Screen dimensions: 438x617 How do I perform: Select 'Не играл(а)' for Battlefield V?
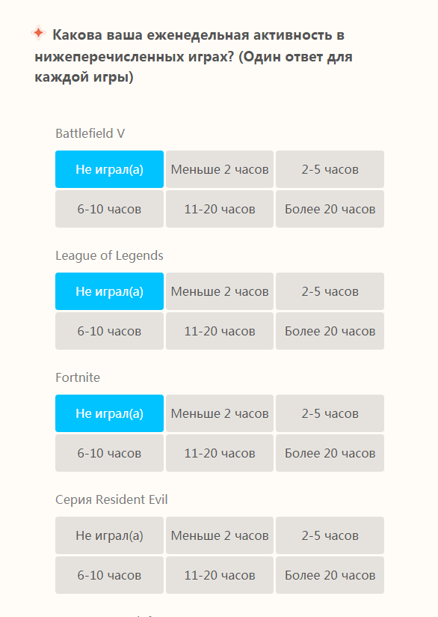tap(109, 169)
